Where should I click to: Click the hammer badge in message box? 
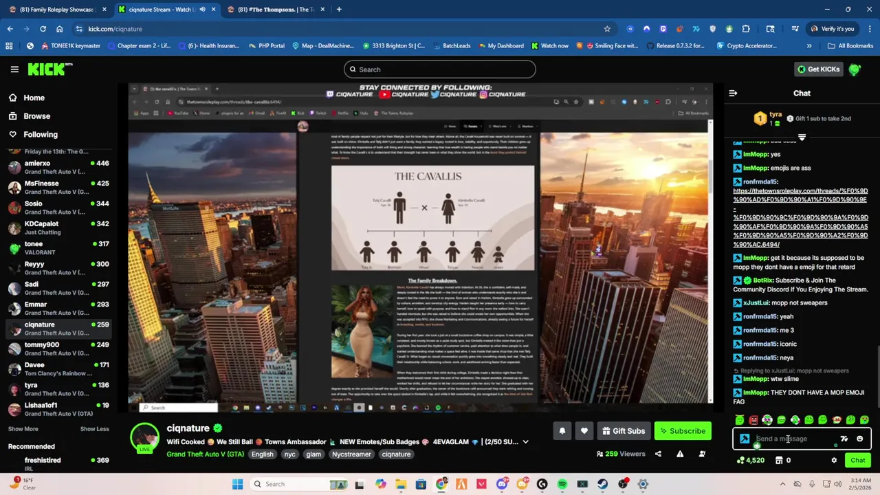(x=745, y=439)
